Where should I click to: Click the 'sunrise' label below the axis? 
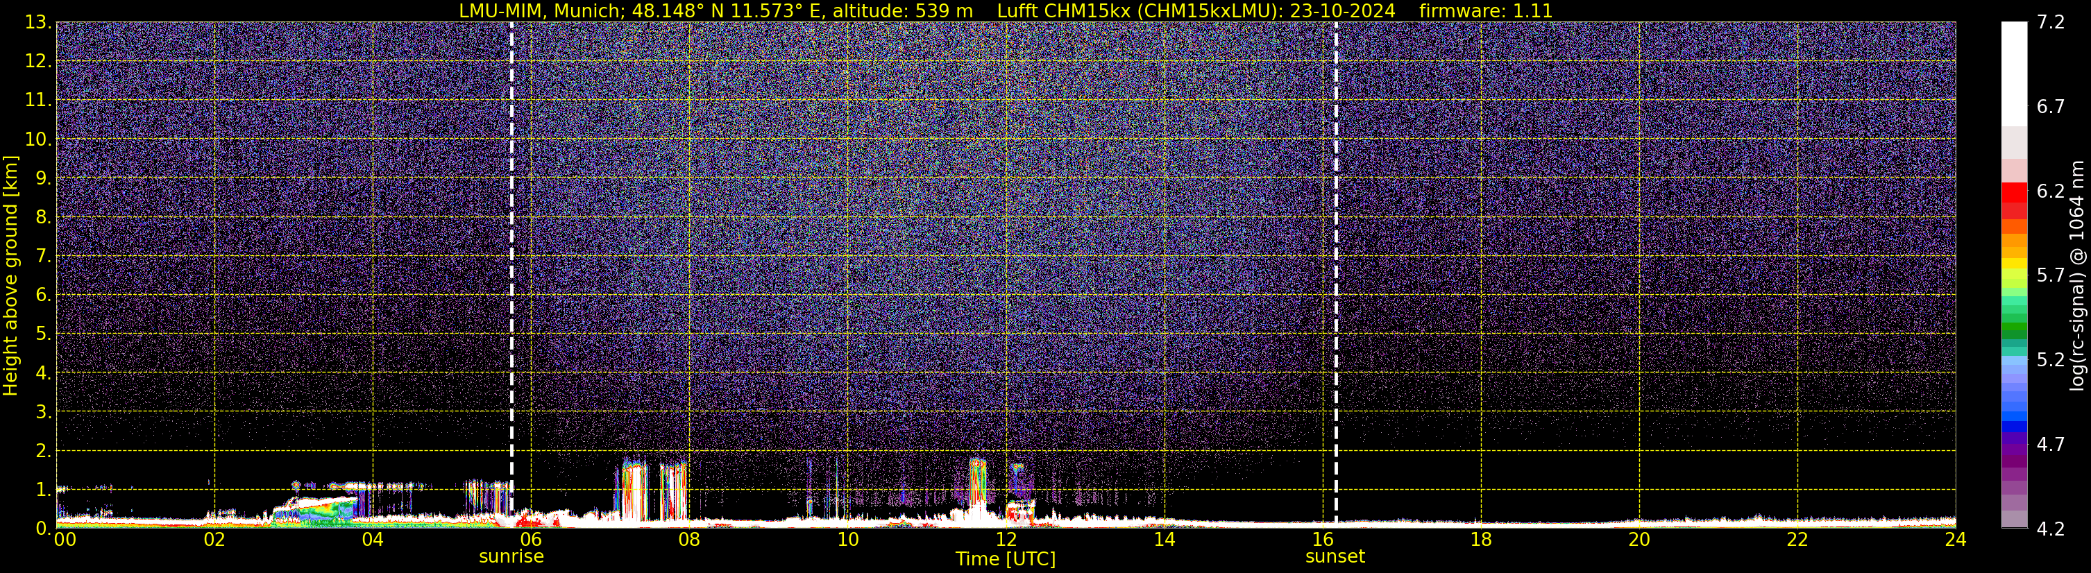511,557
